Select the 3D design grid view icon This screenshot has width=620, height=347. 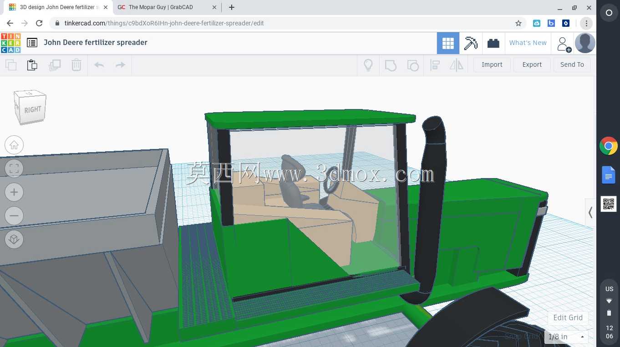click(448, 43)
